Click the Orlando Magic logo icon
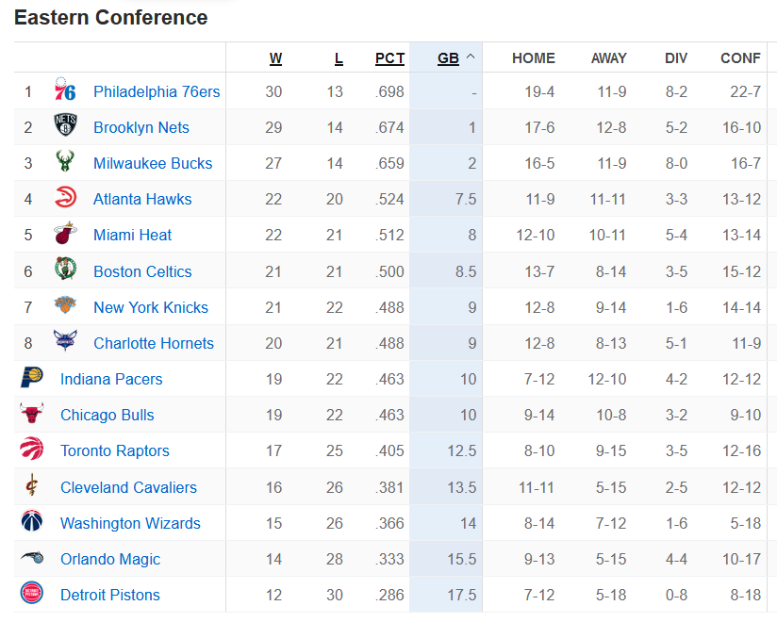This screenshot has height=622, width=777. (32, 557)
